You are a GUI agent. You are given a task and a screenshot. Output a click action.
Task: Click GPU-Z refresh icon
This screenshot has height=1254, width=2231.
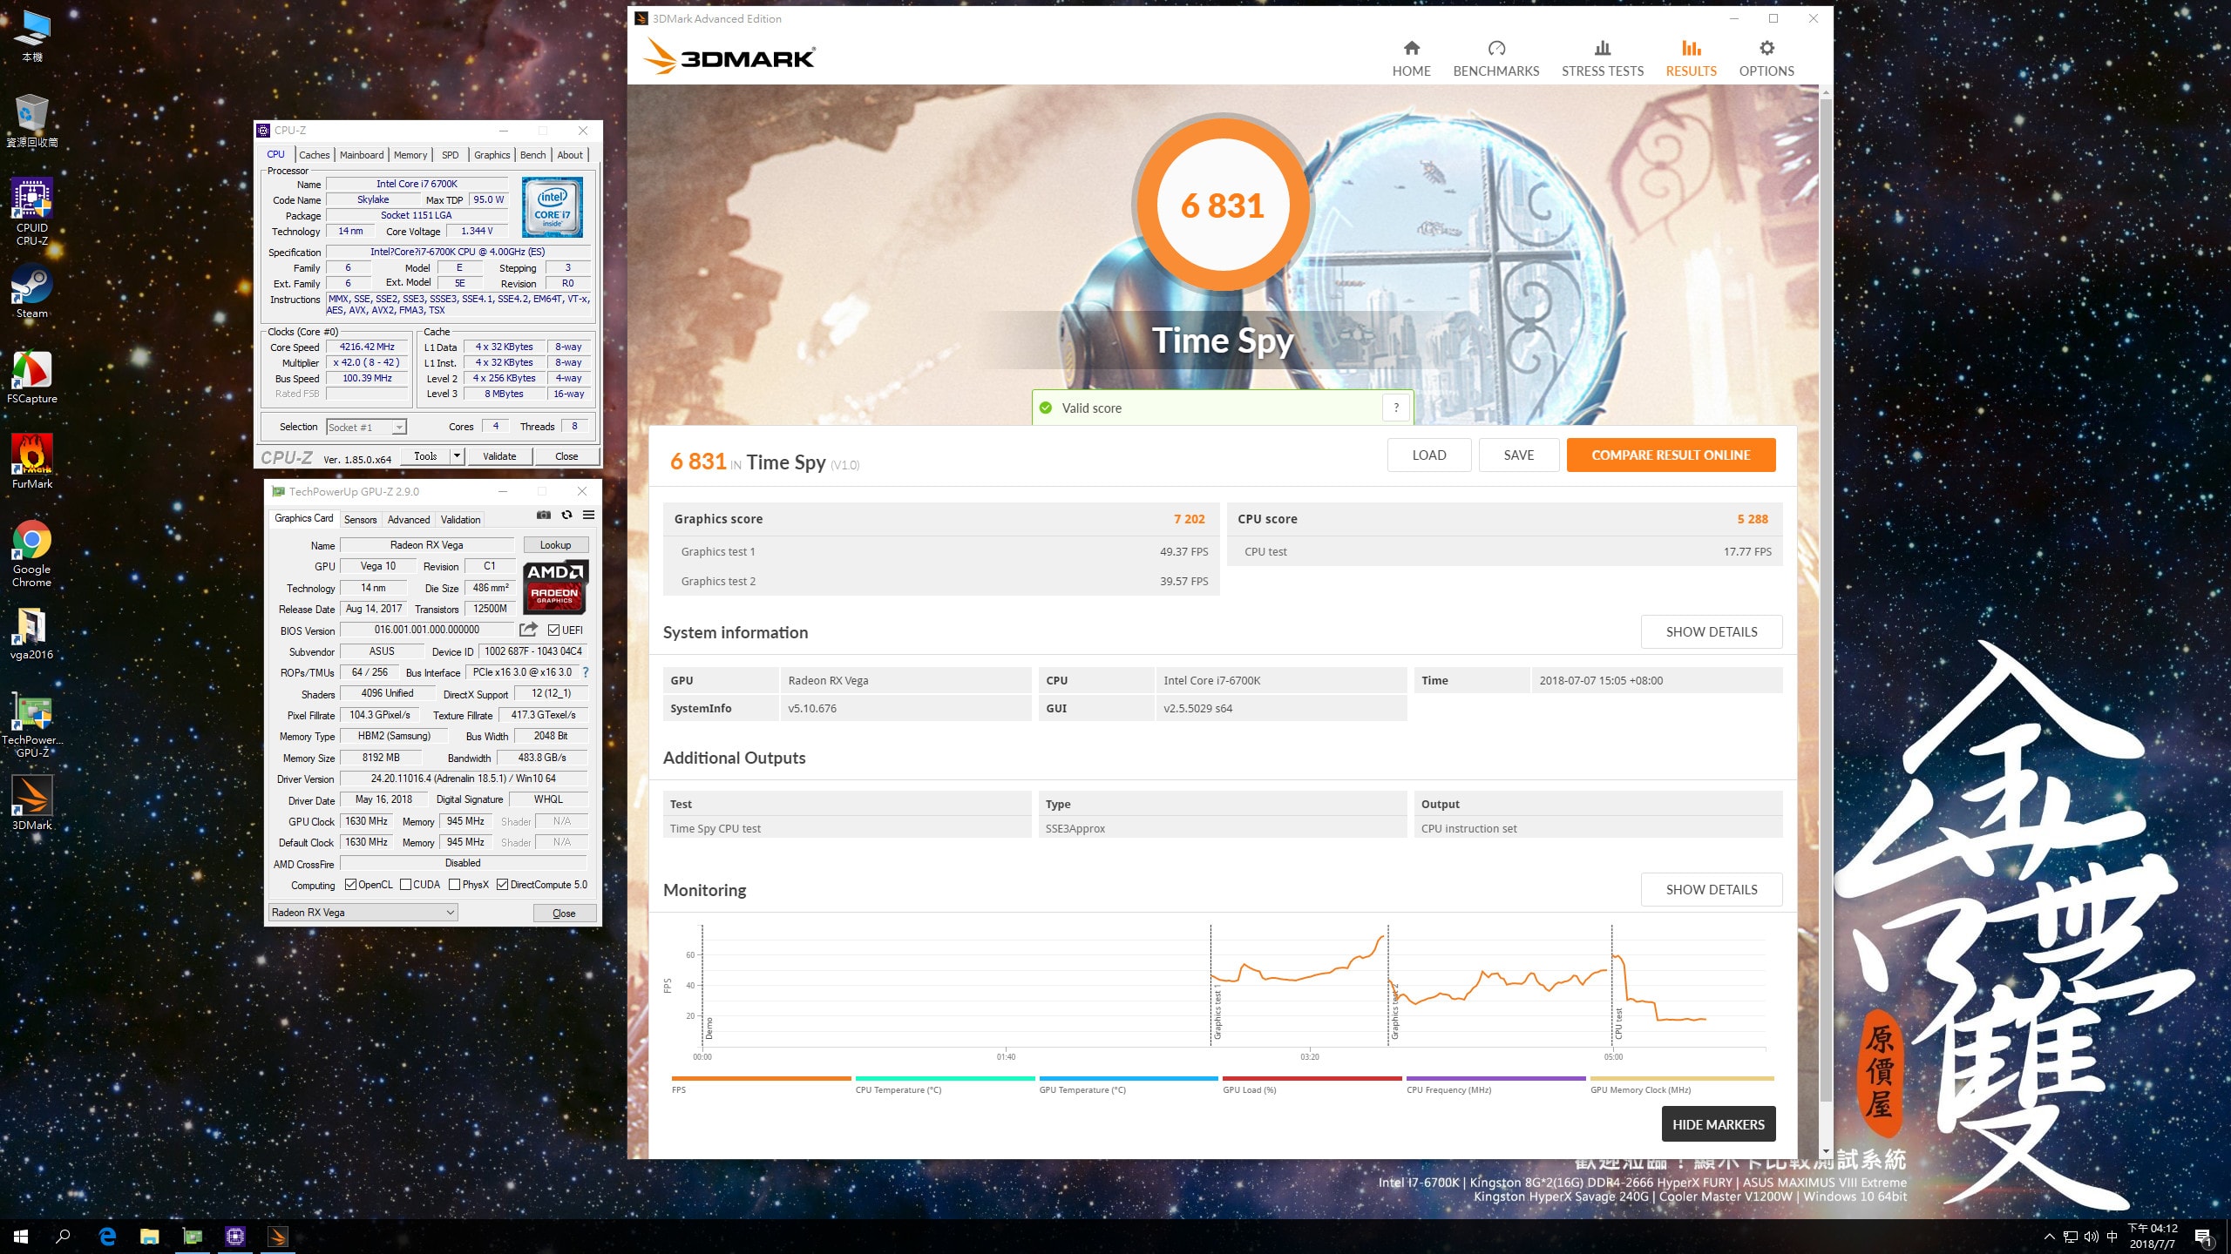coord(566,515)
